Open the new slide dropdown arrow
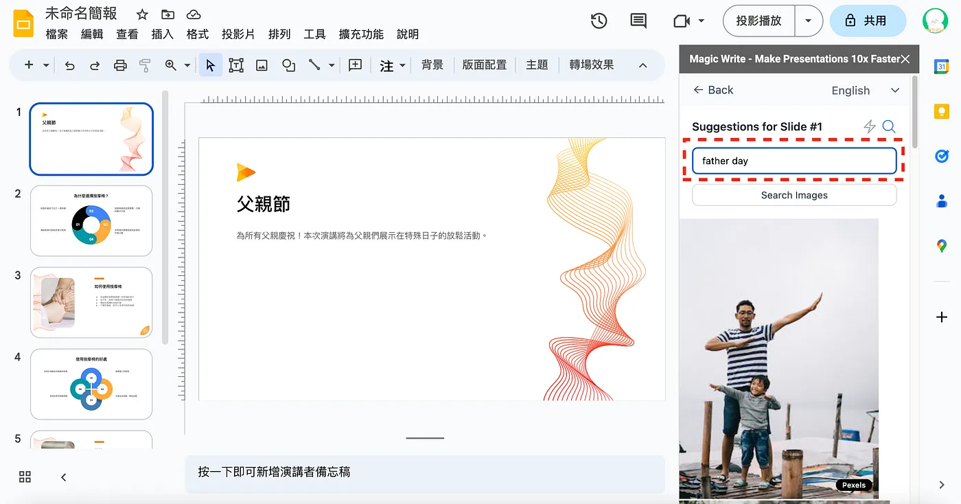The image size is (961, 504). pos(46,65)
